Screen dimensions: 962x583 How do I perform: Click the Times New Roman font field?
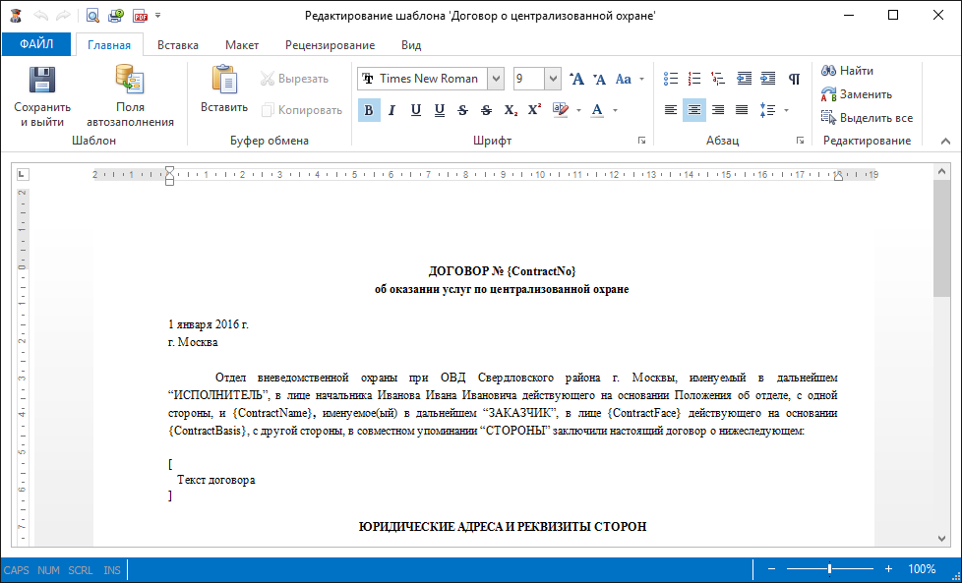[x=423, y=79]
